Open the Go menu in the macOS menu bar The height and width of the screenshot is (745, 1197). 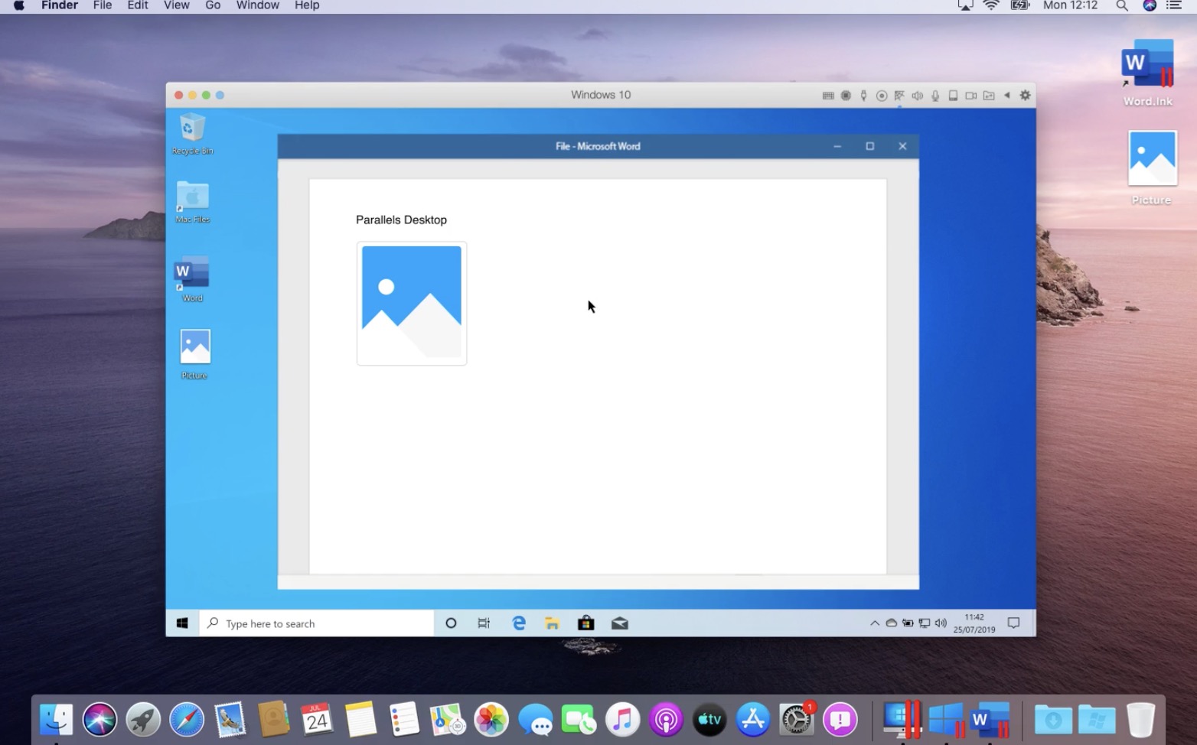coord(213,5)
